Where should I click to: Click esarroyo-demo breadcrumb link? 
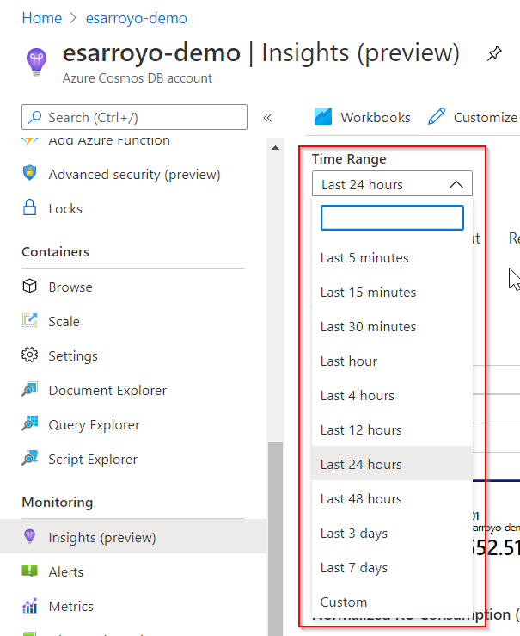tap(138, 18)
